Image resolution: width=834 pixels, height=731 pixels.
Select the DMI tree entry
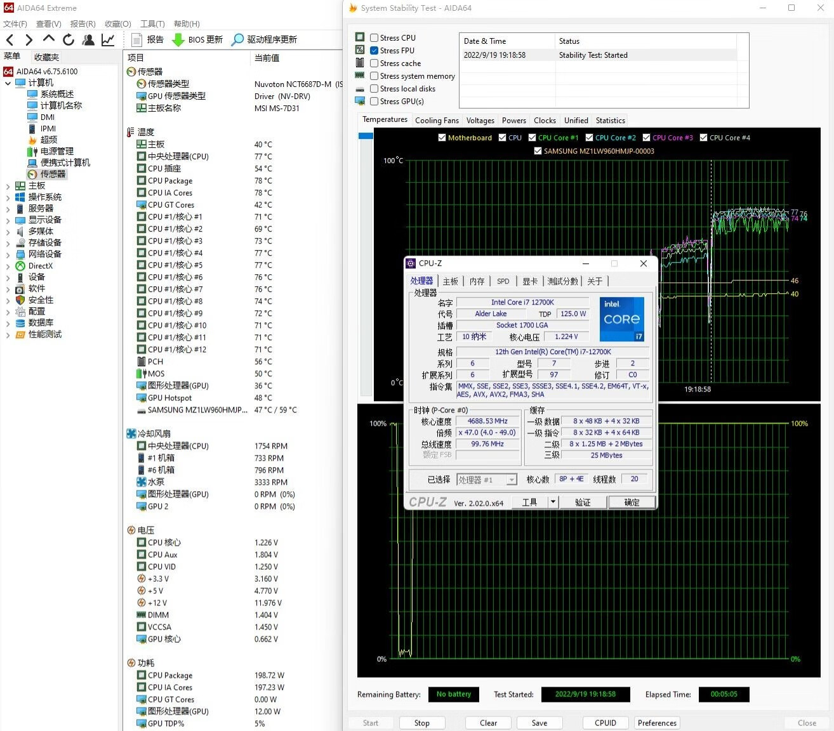(41, 117)
